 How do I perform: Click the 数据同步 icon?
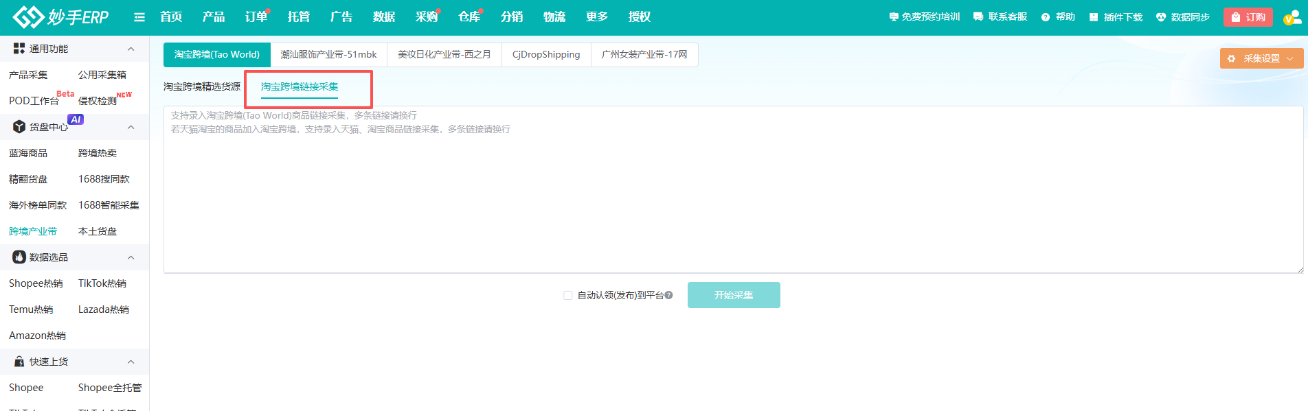point(1161,17)
